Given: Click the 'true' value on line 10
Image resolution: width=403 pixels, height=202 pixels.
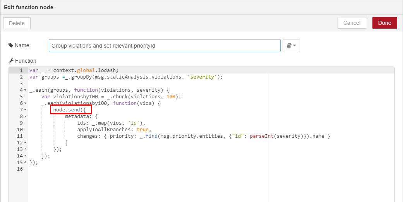Looking at the screenshot, I should 142,130.
